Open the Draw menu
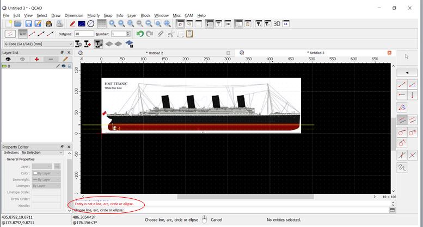 [56, 16]
